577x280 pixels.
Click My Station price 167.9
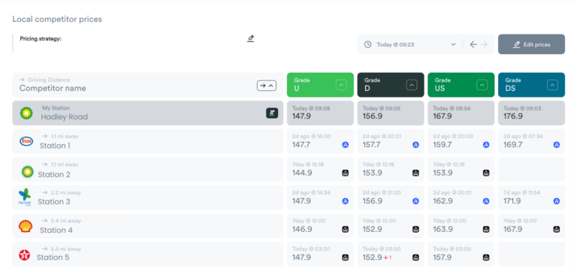click(x=443, y=116)
